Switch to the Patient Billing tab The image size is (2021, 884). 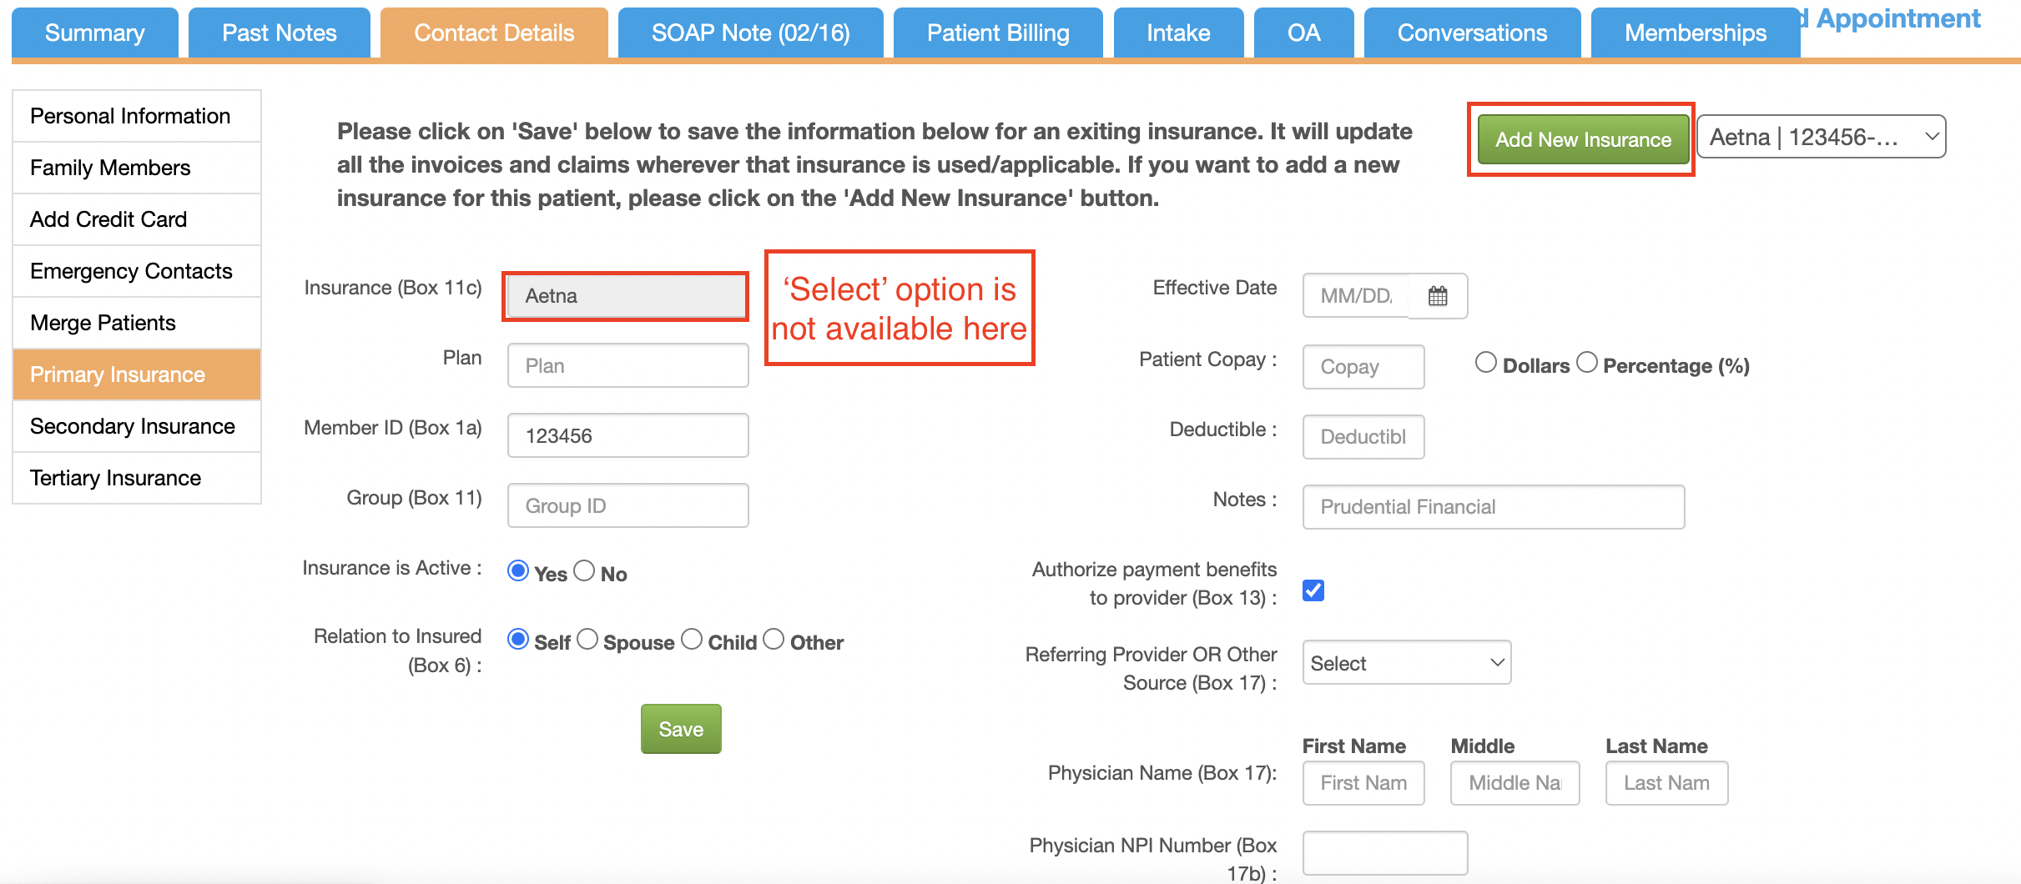coord(998,33)
